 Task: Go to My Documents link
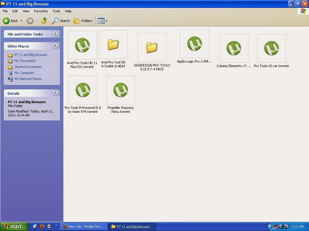(x=25, y=61)
